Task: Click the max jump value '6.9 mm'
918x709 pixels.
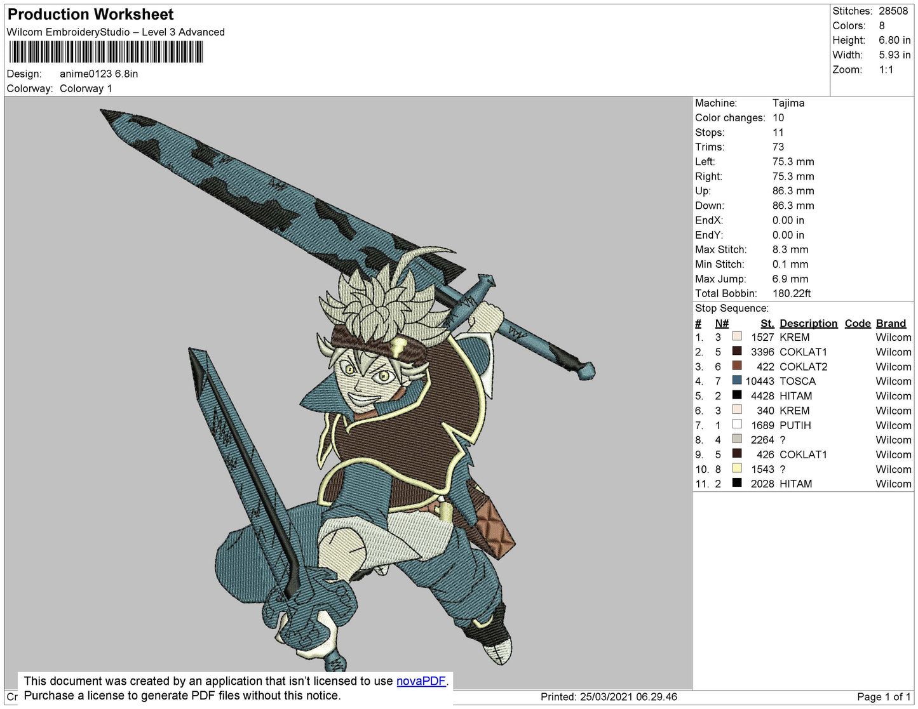Action: [790, 279]
